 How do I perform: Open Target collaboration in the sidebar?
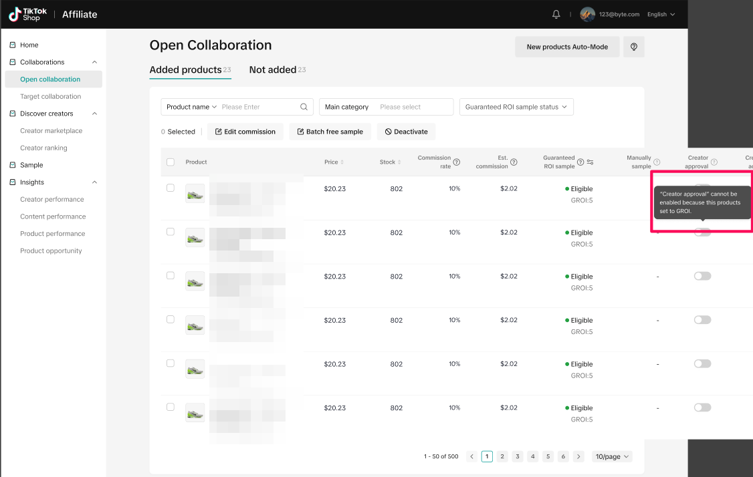[50, 96]
